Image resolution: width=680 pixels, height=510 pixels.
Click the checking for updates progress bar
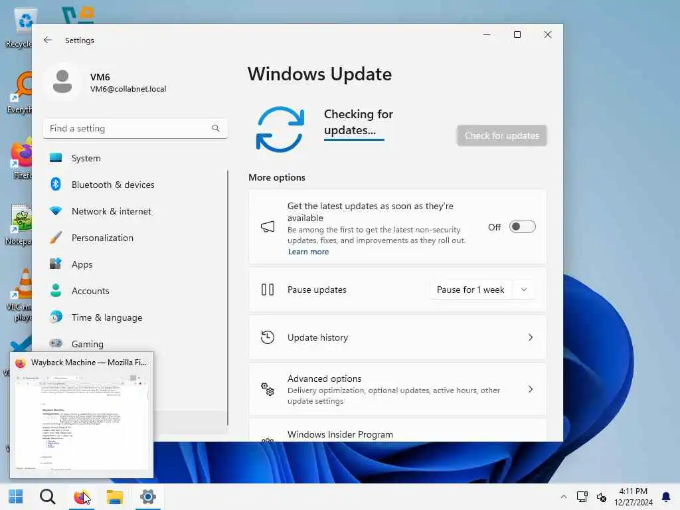[x=354, y=139]
